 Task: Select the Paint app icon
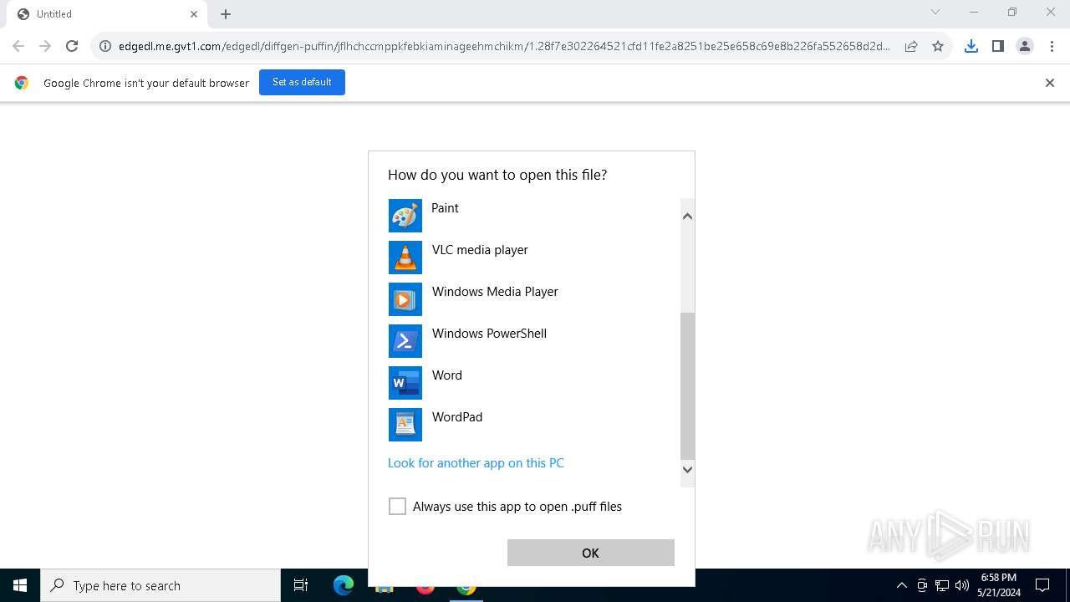tap(405, 216)
